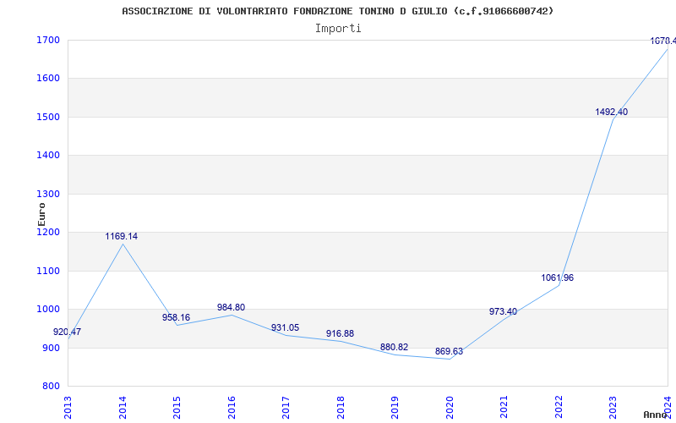Click the 2016 x-axis year label
Image resolution: width=676 pixels, height=423 pixels.
pyautogui.click(x=232, y=407)
